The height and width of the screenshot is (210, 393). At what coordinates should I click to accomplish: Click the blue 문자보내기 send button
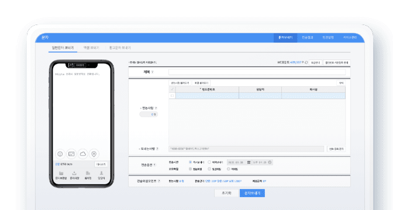coord(252,193)
